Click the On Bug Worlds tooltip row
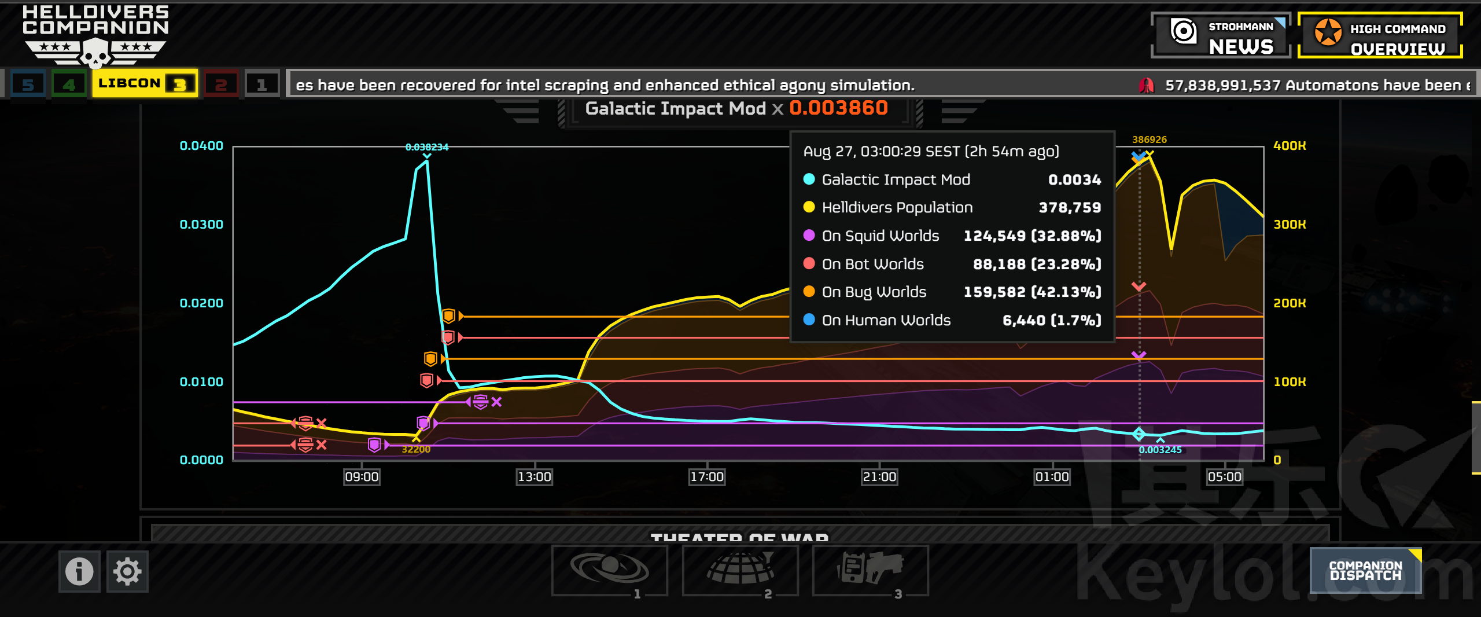 tap(952, 292)
